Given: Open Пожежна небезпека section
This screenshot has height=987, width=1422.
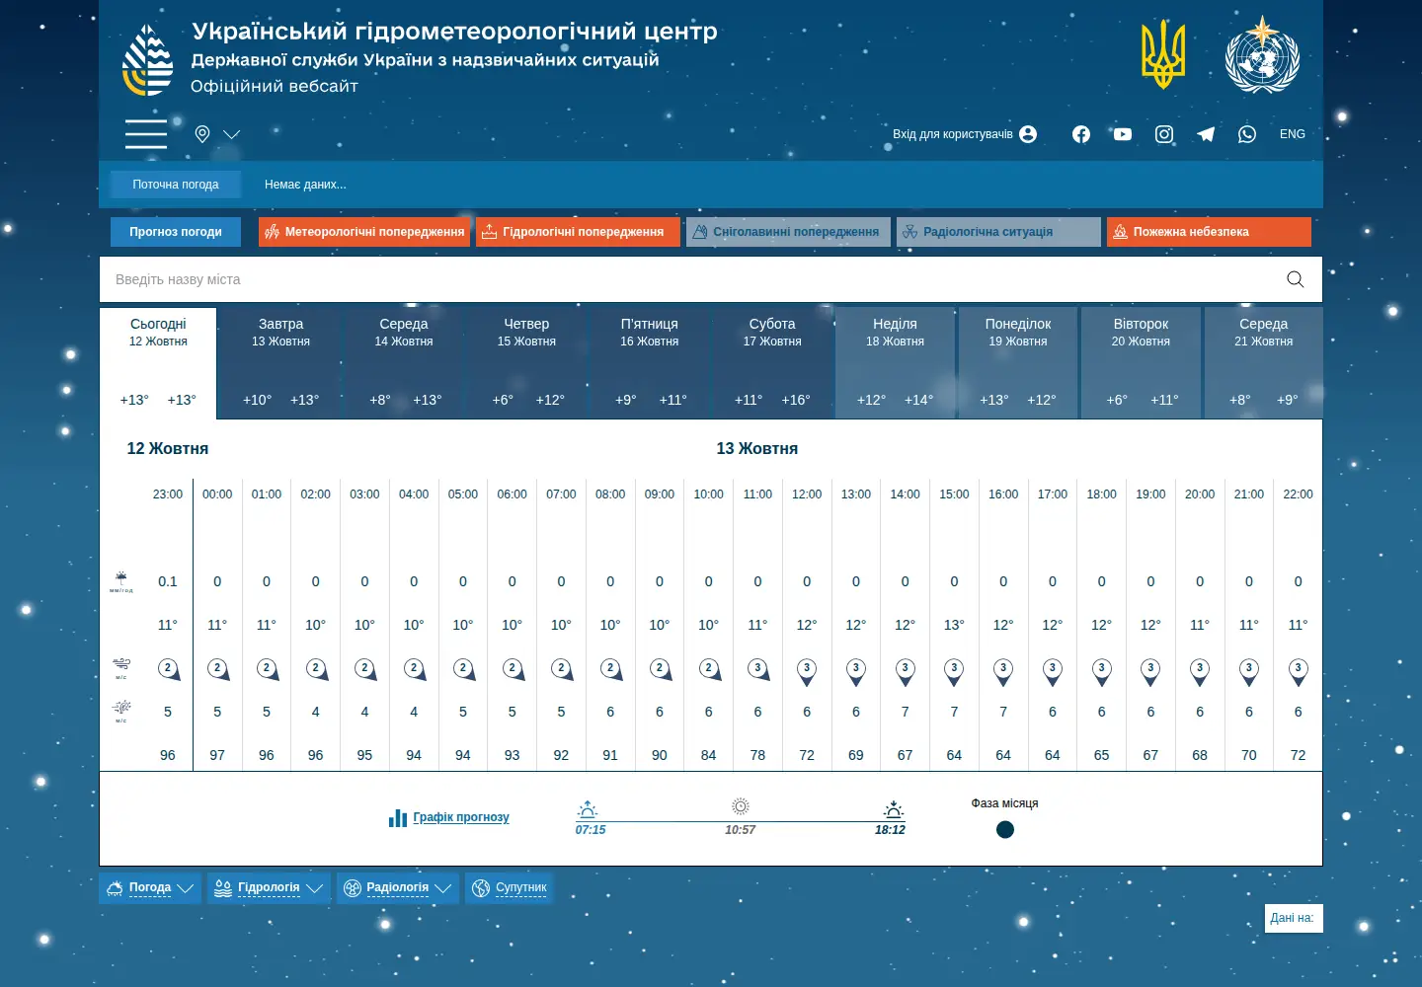Looking at the screenshot, I should tap(1209, 232).
